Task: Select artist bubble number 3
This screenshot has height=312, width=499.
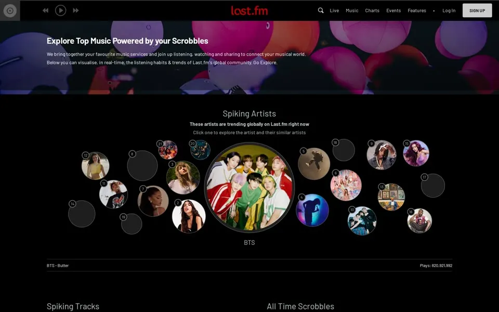Action: coord(183,178)
